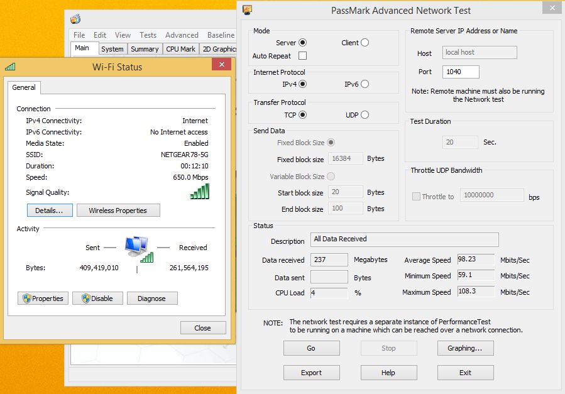The width and height of the screenshot is (565, 394).
Task: Click the Properties button with shield
Action: pos(43,298)
